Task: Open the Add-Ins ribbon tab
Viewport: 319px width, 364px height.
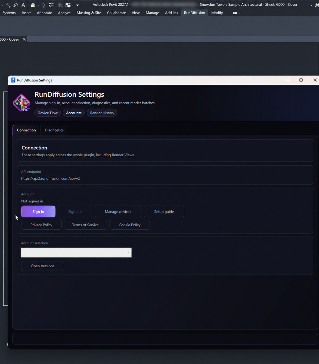Action: pos(171,13)
